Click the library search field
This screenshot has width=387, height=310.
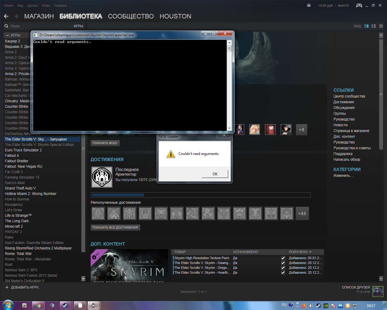coord(41,26)
